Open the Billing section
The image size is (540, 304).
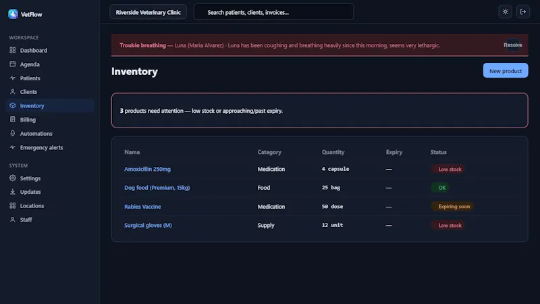tap(50, 120)
